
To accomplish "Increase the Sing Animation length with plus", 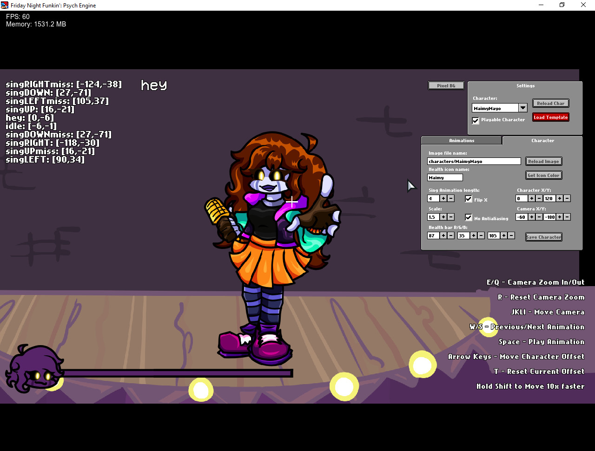I will coord(443,198).
